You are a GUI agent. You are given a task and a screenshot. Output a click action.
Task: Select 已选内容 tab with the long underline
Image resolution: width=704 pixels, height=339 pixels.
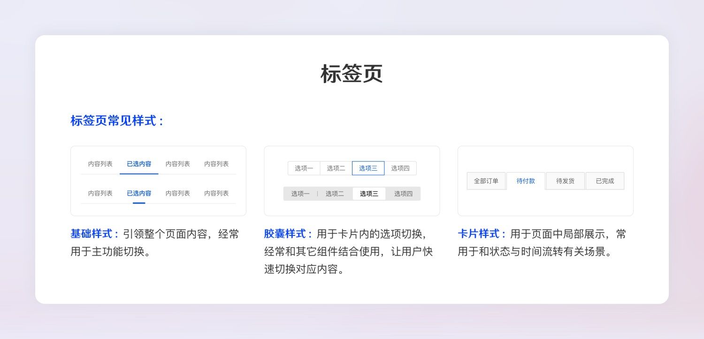click(139, 164)
